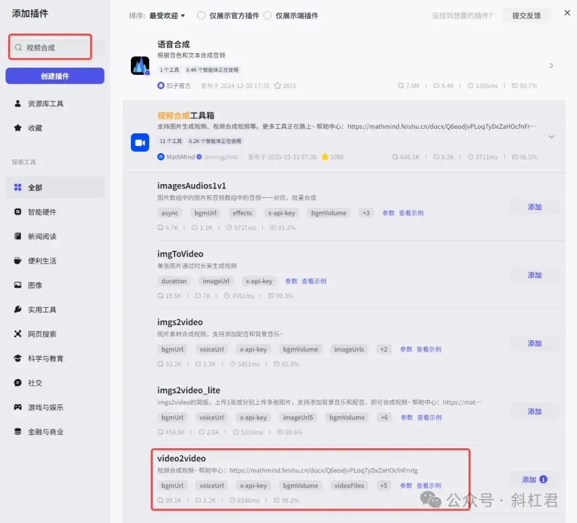Click the 资源库工具 person icon
This screenshot has height=523, width=577.
tap(18, 104)
